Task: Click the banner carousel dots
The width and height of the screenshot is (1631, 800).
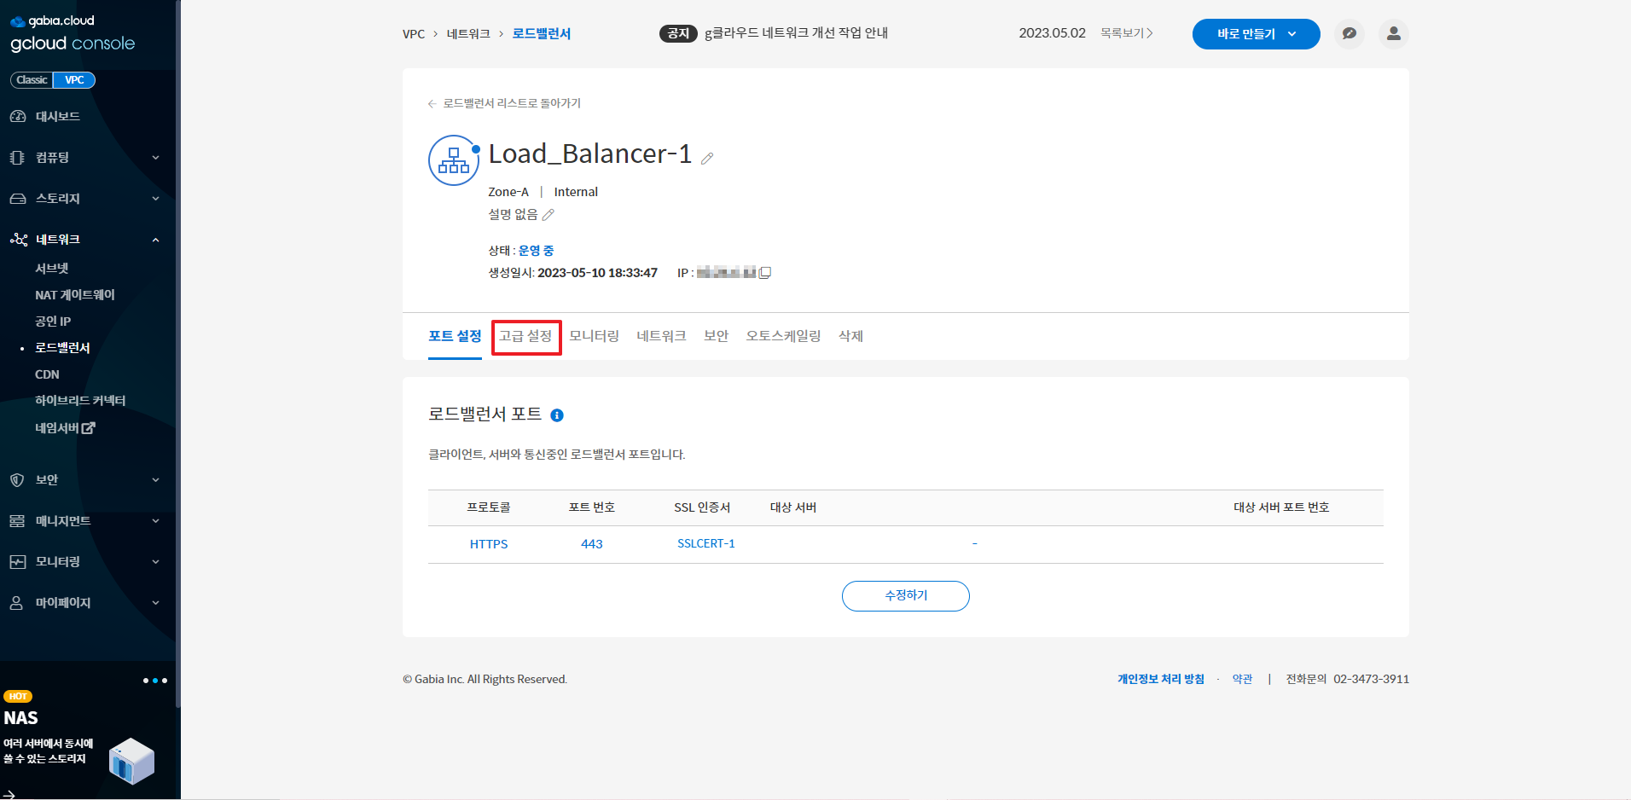Action: click(x=155, y=681)
